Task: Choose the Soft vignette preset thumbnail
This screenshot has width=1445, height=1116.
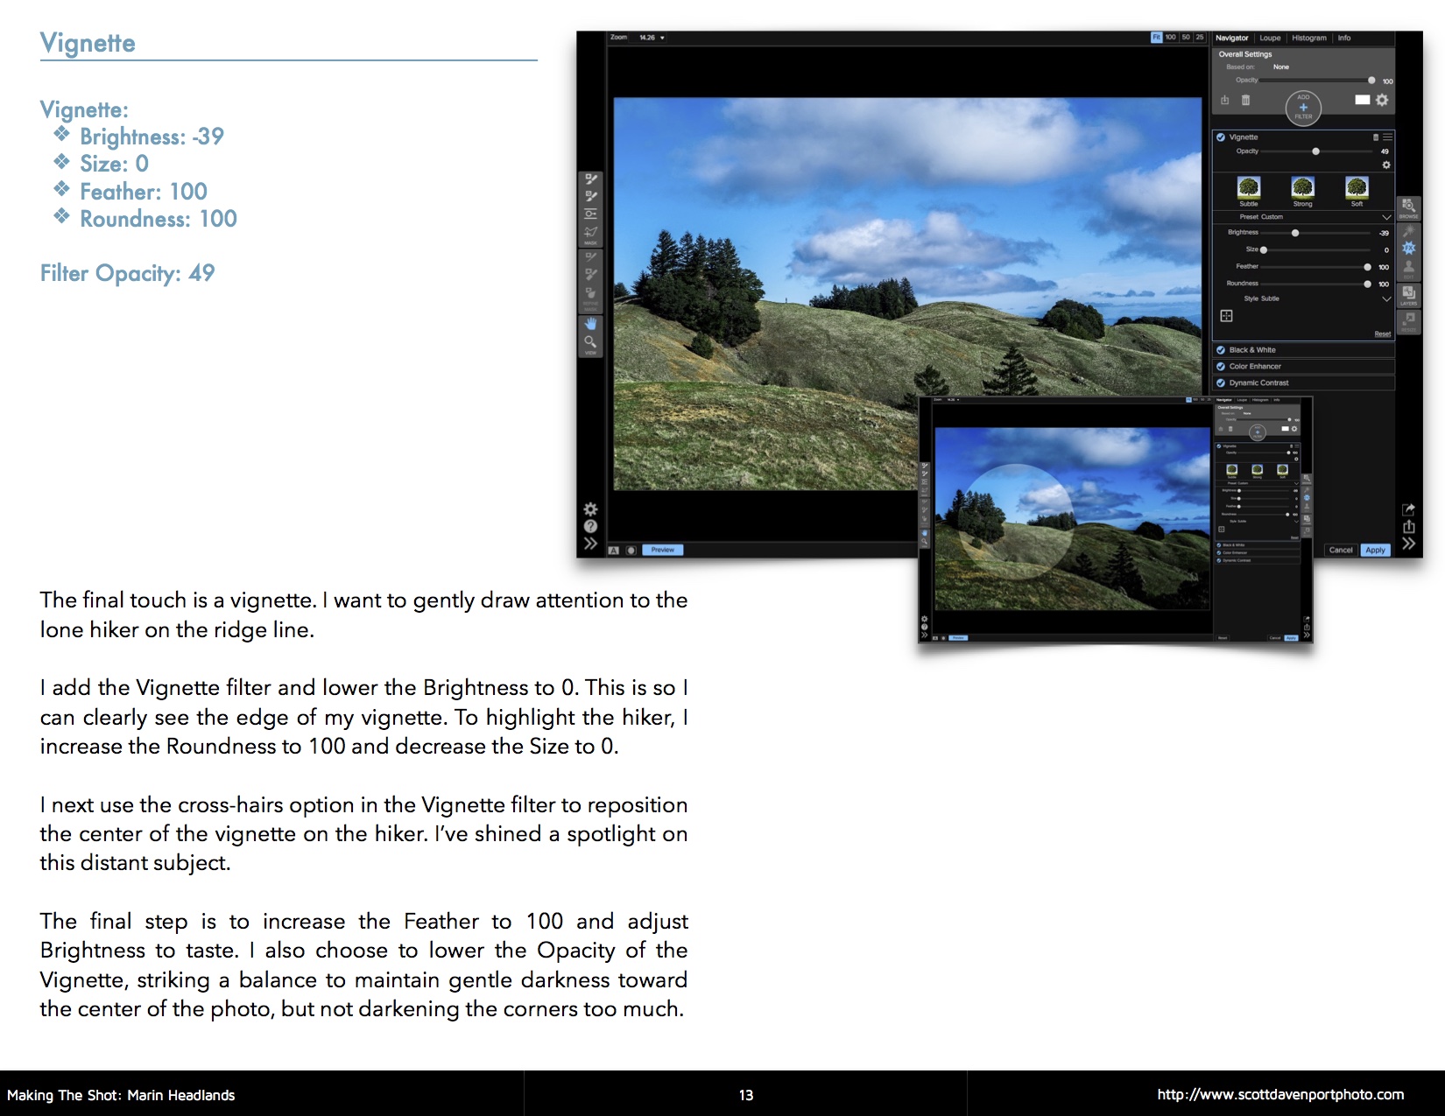Action: (x=1357, y=187)
